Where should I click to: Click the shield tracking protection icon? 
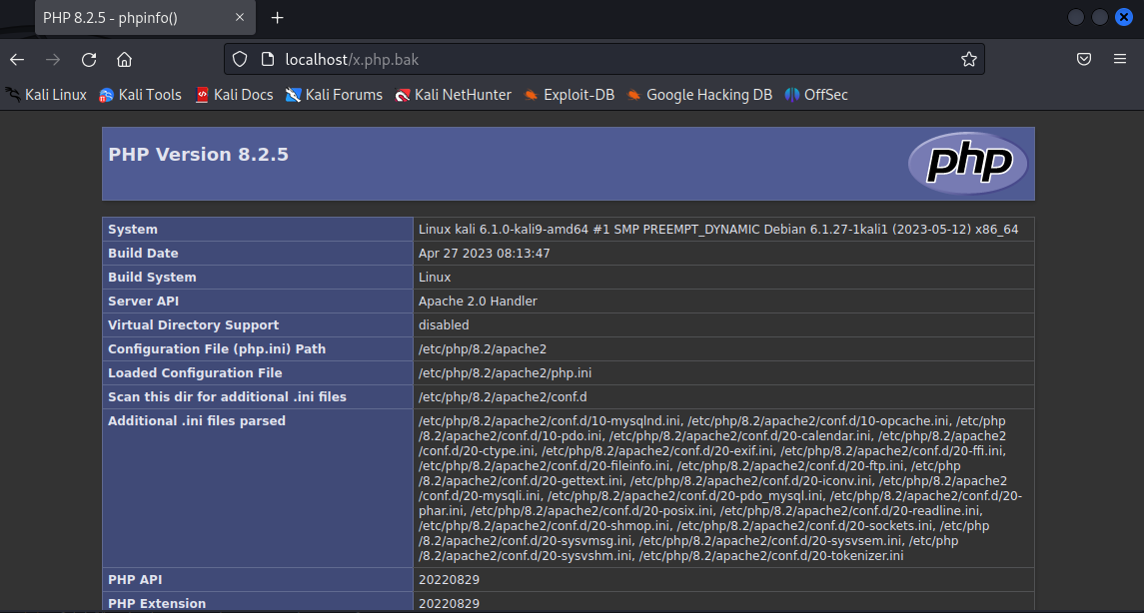point(240,59)
